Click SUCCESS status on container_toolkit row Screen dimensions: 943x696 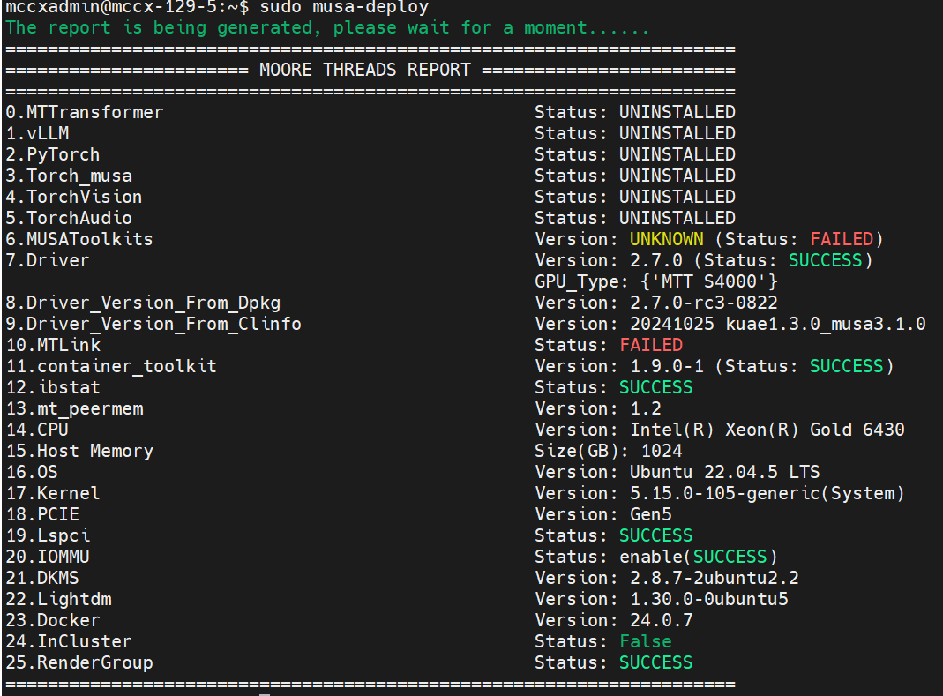(846, 366)
